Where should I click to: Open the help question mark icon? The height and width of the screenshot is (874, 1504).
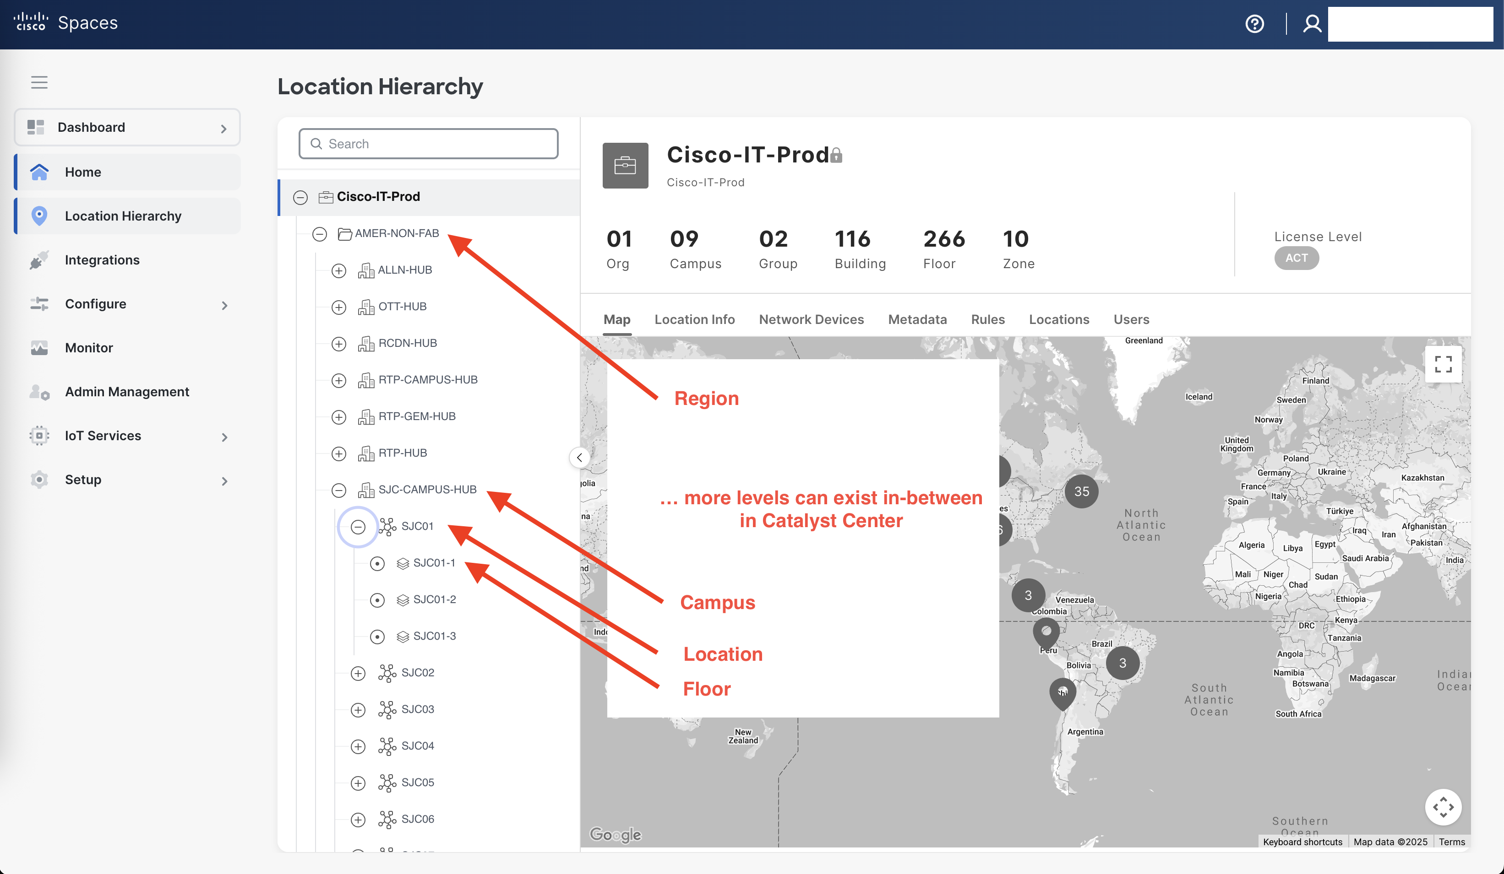tap(1254, 24)
